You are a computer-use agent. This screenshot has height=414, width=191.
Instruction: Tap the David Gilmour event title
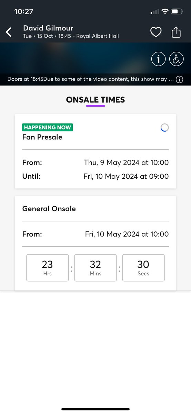(48, 28)
